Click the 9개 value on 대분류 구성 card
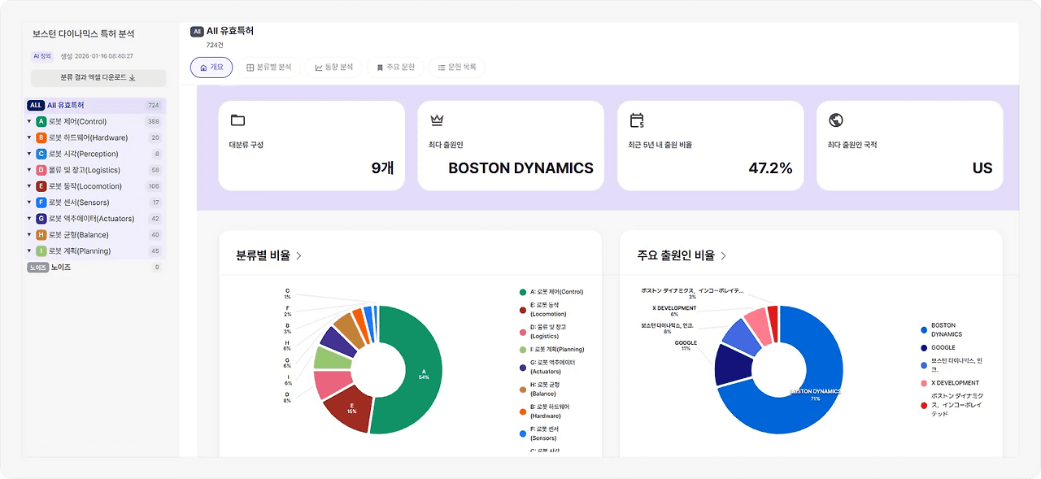Screen dimensions: 1041x479 (x=382, y=168)
